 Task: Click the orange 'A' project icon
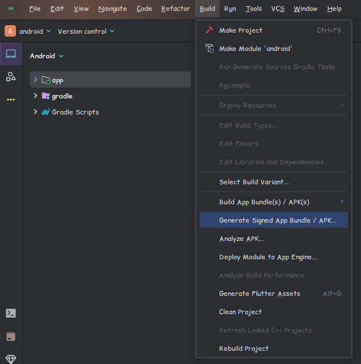(x=10, y=31)
